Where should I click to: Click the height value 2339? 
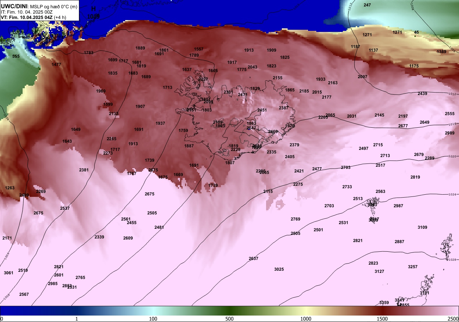[x=99, y=237]
